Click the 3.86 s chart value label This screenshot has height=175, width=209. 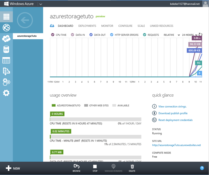[197, 38]
